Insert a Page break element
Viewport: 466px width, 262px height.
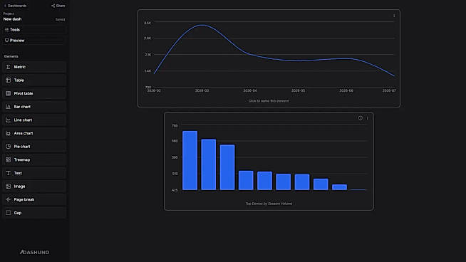pyautogui.click(x=34, y=199)
